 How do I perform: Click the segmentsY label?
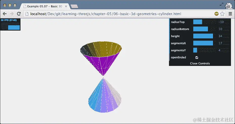click(178, 51)
